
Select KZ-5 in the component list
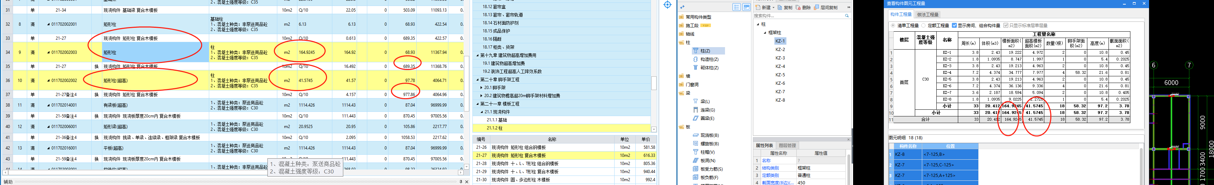(x=780, y=75)
